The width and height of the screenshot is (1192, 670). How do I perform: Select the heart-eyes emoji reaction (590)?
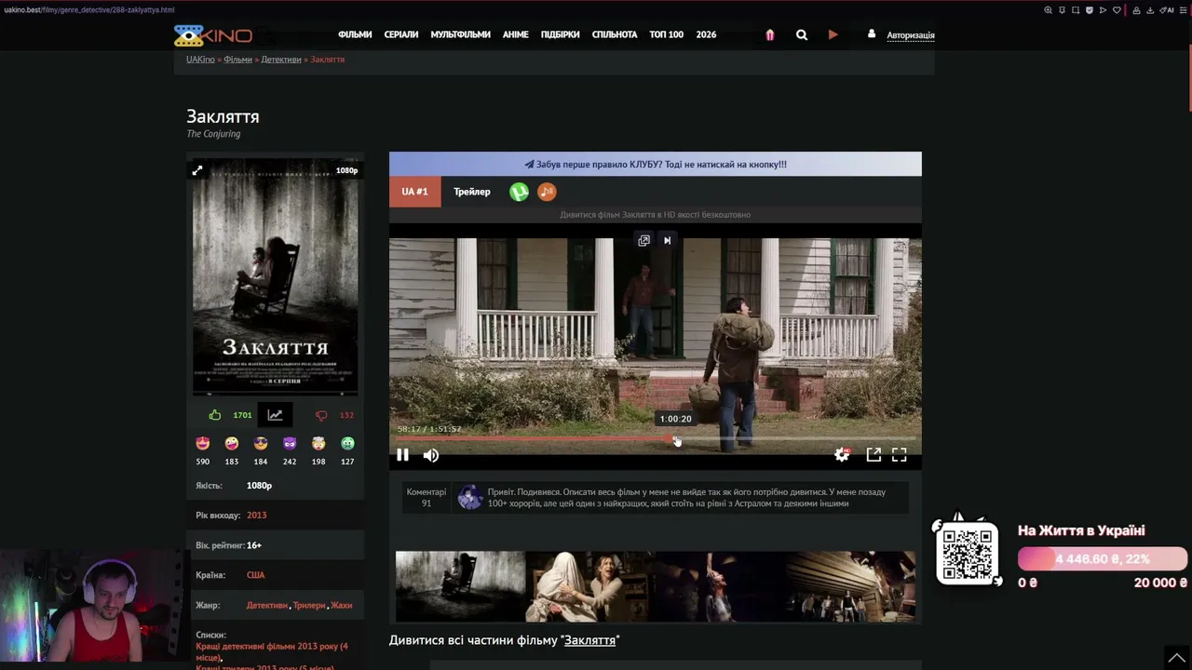pyautogui.click(x=203, y=444)
